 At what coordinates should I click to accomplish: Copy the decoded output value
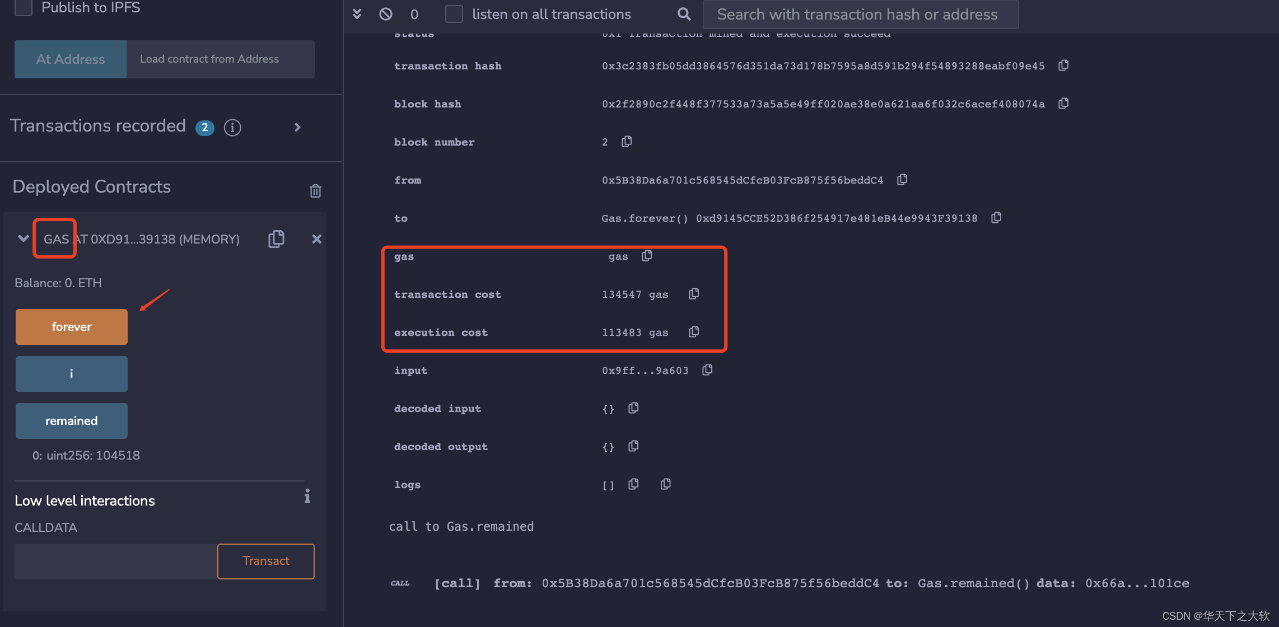tap(633, 446)
